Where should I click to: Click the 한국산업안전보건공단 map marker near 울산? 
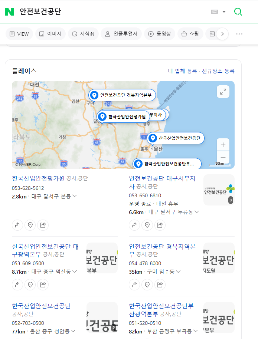coord(176,138)
